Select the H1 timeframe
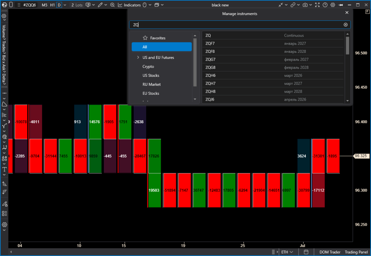The width and height of the screenshot is (371, 256). [x=53, y=5]
